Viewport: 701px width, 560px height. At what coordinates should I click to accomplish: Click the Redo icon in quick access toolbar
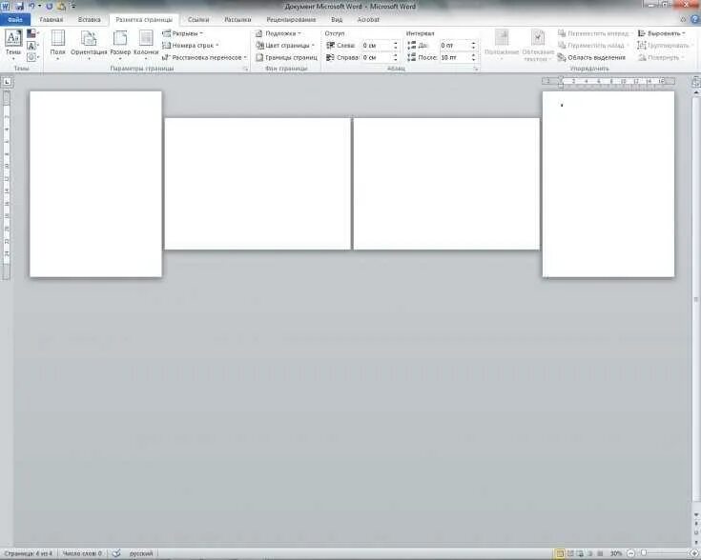[x=50, y=7]
